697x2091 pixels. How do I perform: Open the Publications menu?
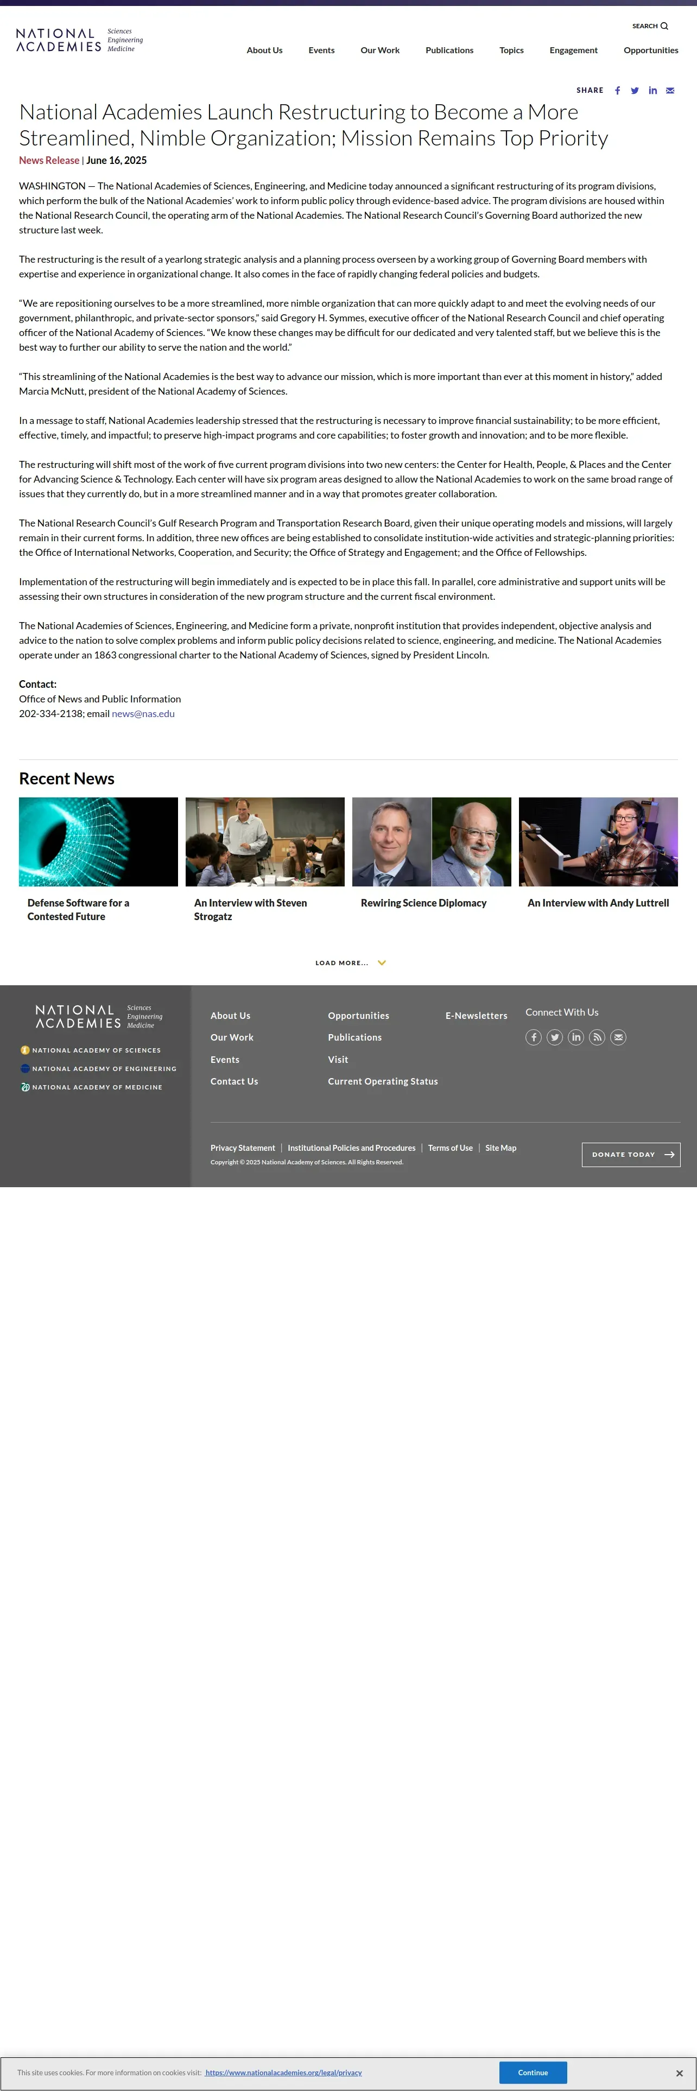(x=449, y=50)
